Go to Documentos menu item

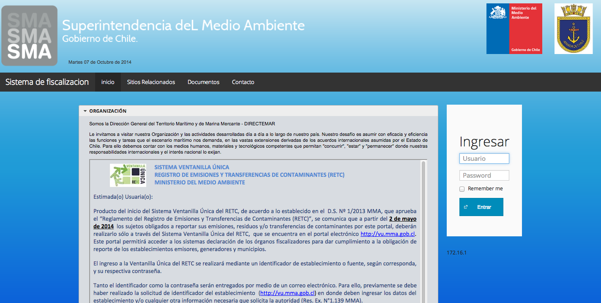pos(203,82)
